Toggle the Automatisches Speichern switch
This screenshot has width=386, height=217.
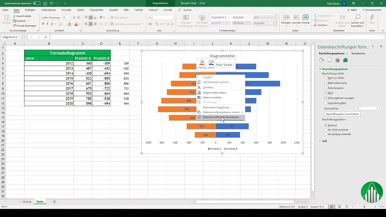click(x=37, y=3)
